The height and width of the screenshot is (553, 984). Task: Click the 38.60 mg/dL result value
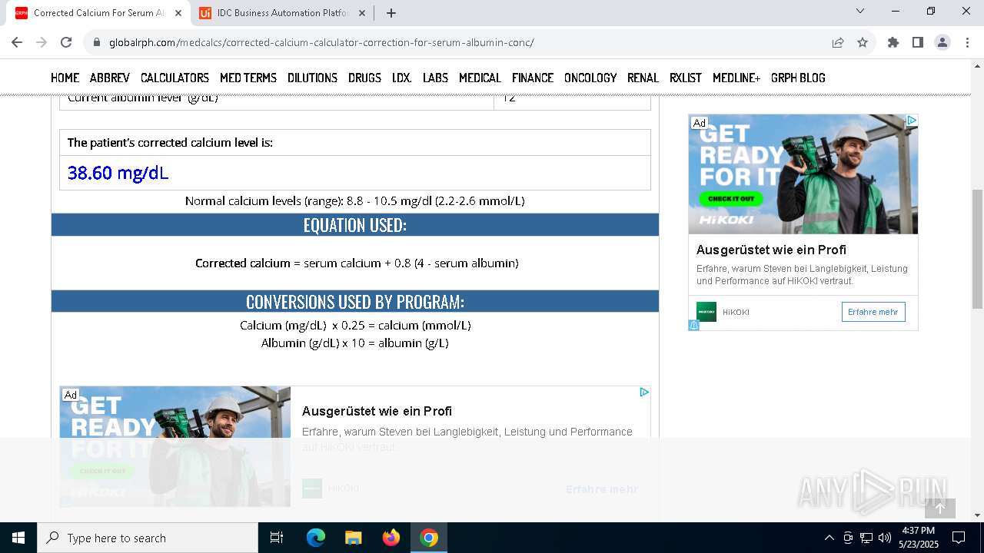(118, 173)
